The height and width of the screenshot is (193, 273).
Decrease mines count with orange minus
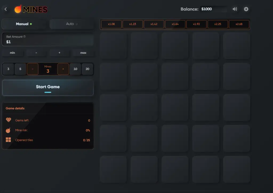point(33,69)
